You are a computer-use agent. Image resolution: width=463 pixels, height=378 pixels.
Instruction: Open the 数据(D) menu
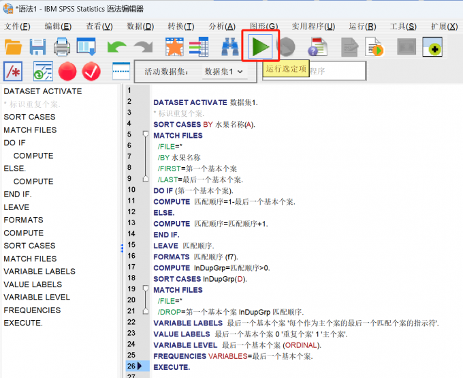click(x=140, y=27)
